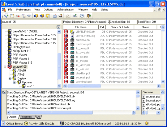Select the pbFtpClient 110 tree item
167x127 pixels.
tap(22, 51)
